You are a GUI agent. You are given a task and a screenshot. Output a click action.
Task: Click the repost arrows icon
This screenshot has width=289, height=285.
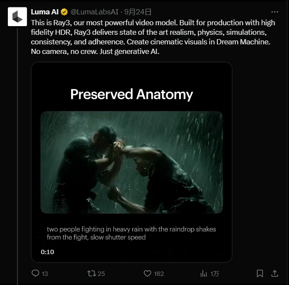coord(92,273)
